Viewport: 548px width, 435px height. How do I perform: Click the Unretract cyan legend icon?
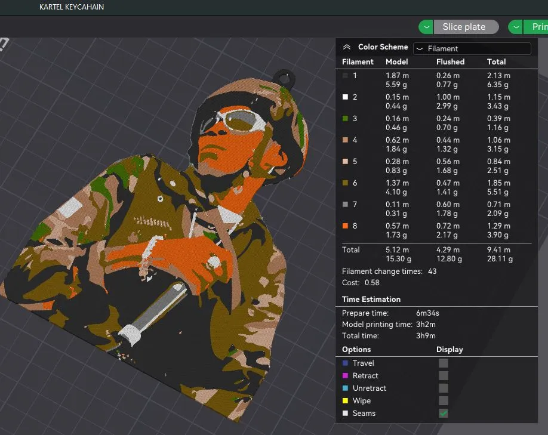(x=345, y=388)
